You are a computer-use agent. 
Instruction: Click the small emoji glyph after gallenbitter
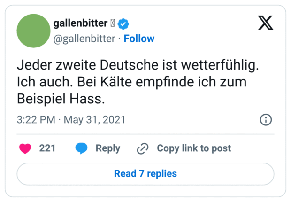(112, 23)
